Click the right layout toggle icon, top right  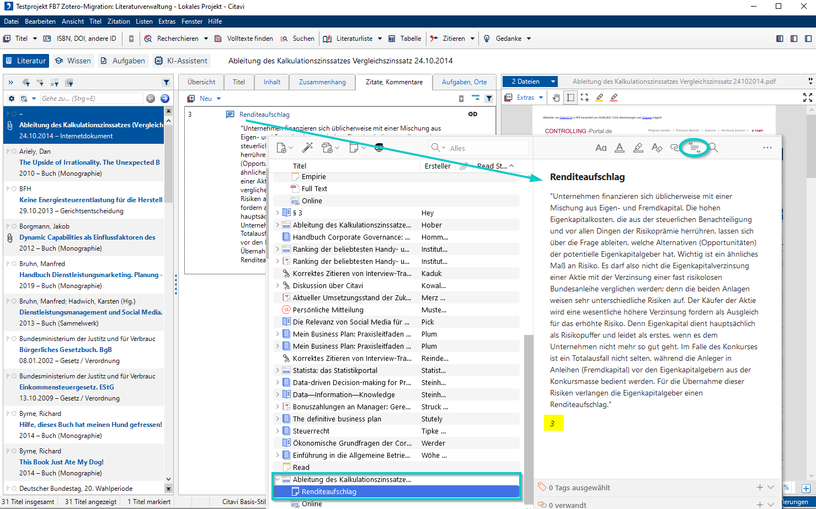[808, 39]
